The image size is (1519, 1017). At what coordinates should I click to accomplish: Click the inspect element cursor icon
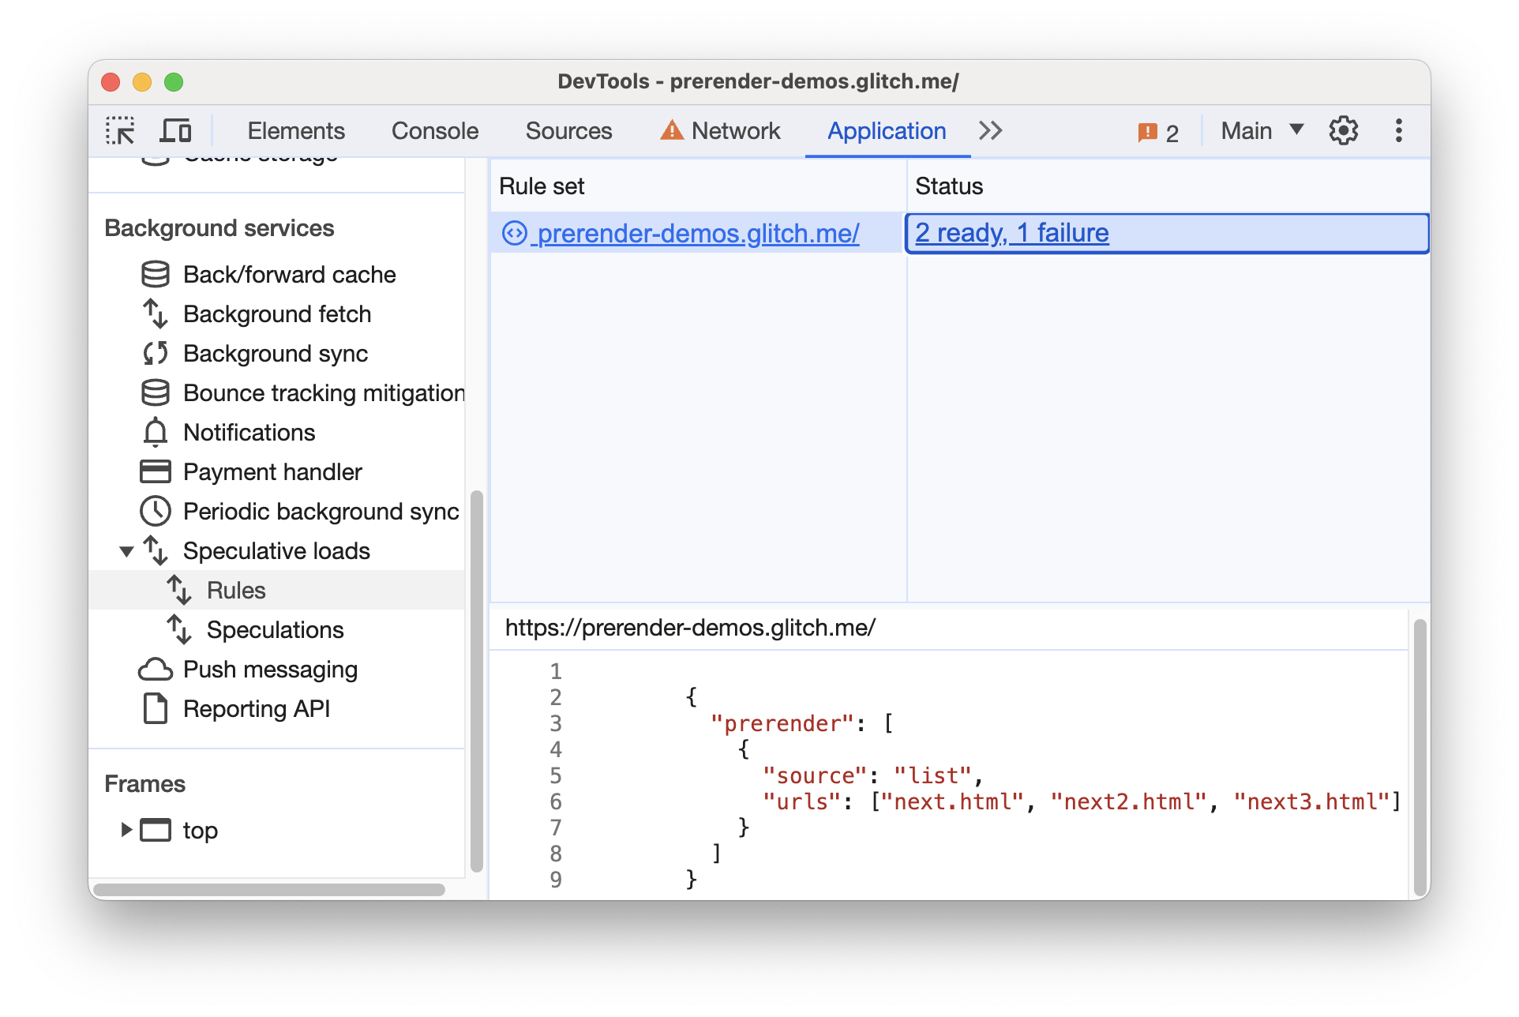coord(119,129)
